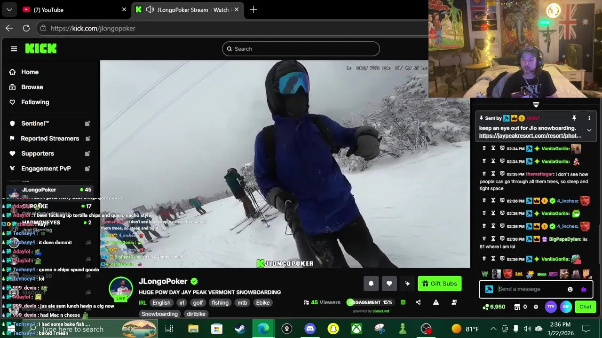Click the green Chat send button

(x=586, y=307)
